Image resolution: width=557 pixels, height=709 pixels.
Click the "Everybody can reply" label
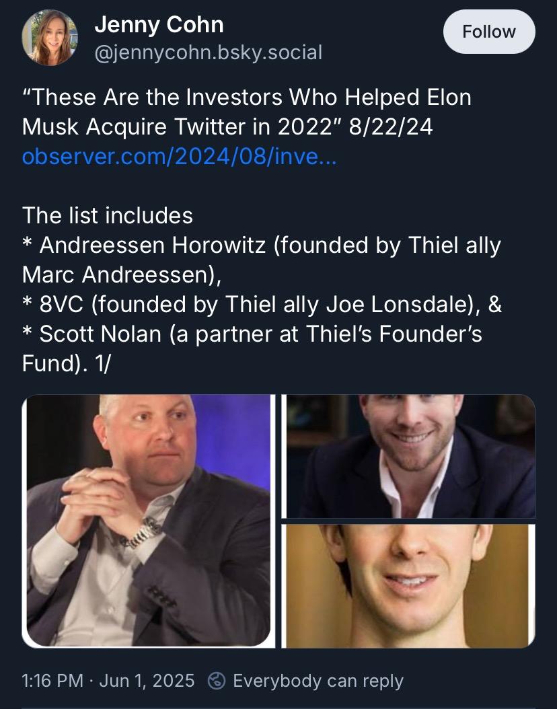[318, 681]
